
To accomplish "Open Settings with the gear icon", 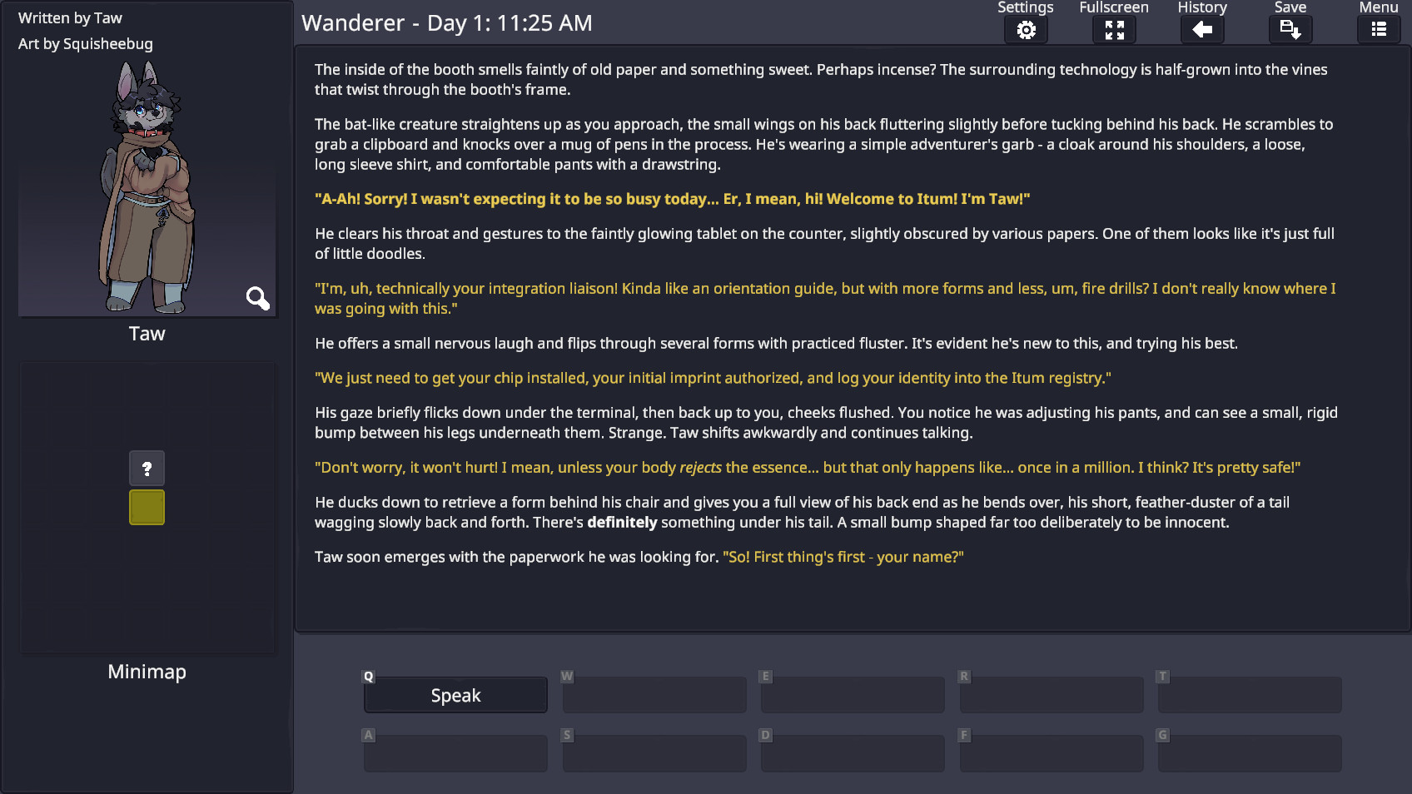I will click(1026, 30).
